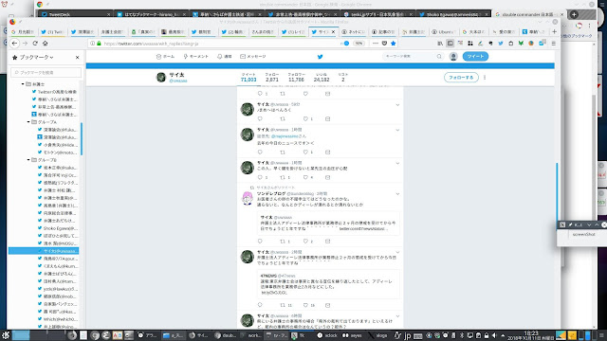Open page actions dash icon in address bar

pyautogui.click(x=376, y=44)
